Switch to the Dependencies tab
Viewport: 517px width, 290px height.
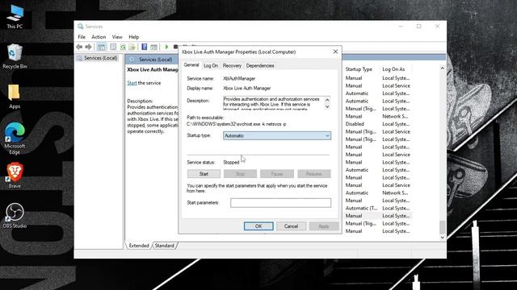tap(260, 66)
